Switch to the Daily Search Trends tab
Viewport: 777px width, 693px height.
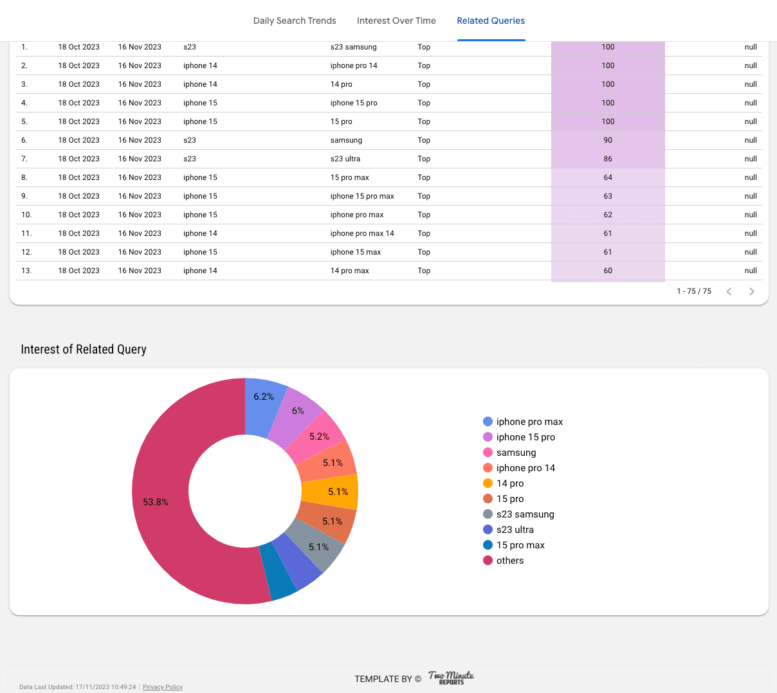295,21
